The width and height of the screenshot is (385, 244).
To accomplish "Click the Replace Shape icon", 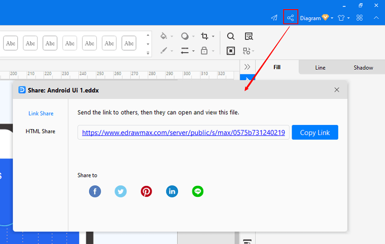I will (246, 51).
